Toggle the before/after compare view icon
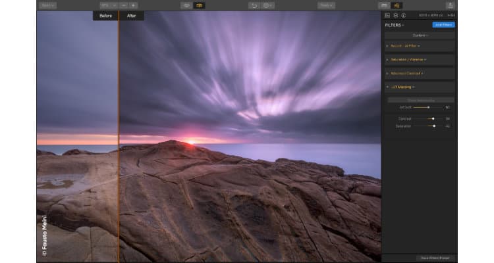 [x=200, y=5]
